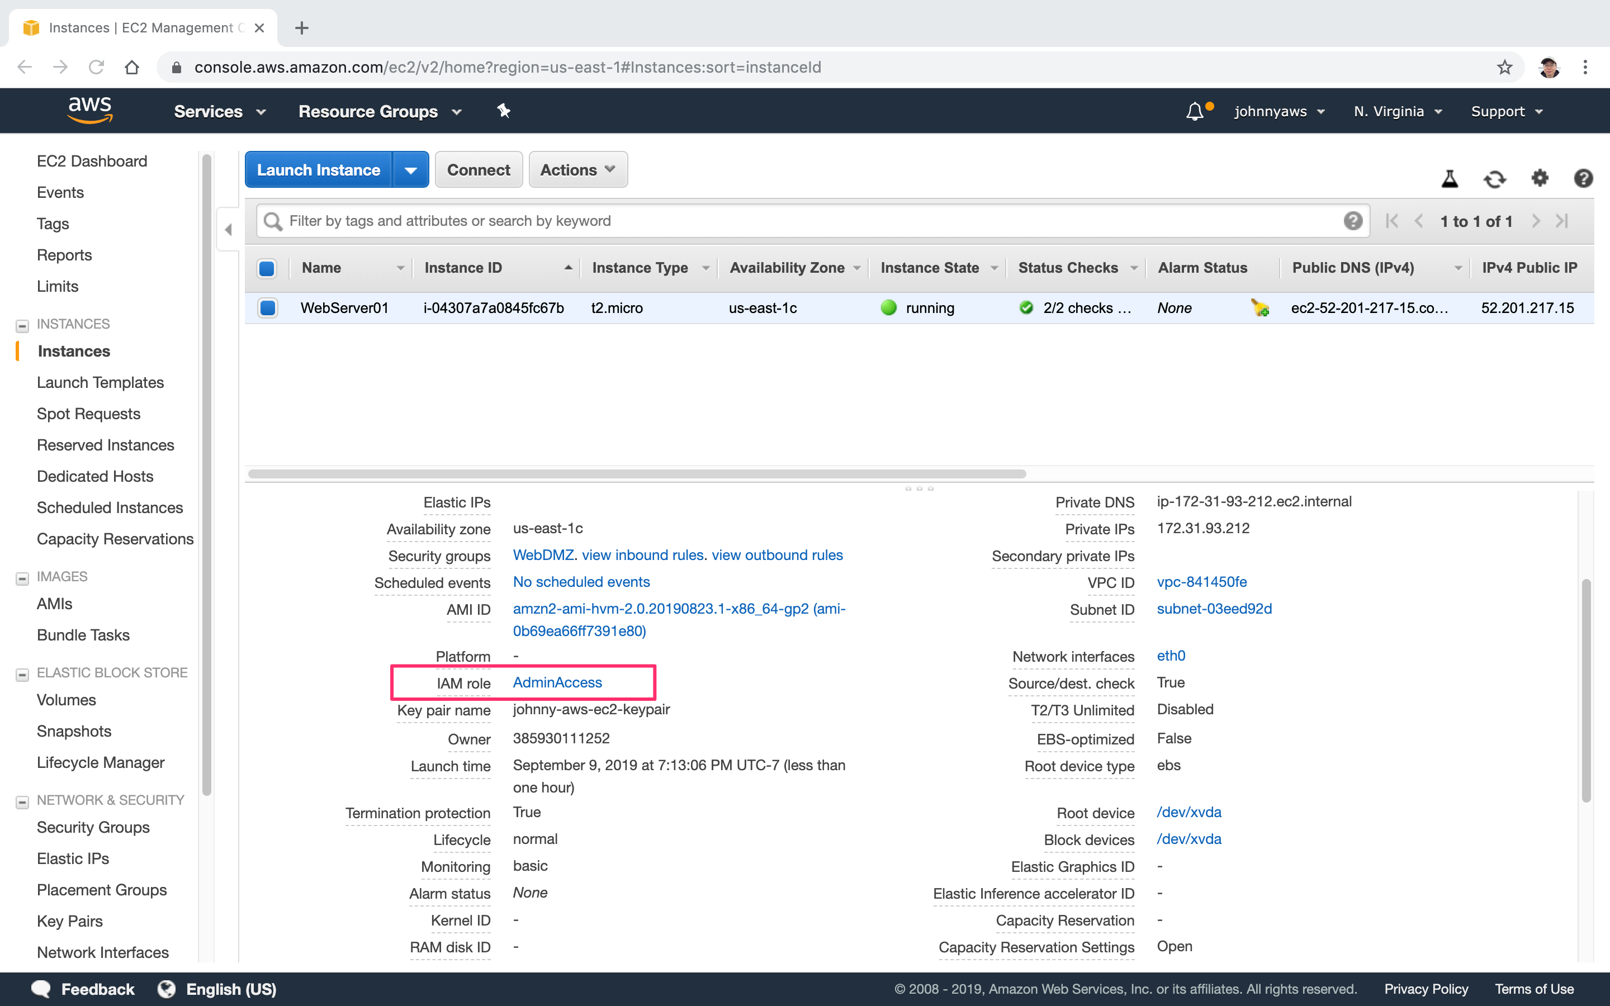Image resolution: width=1610 pixels, height=1006 pixels.
Task: Open the johnnyaws account menu
Action: (1280, 112)
